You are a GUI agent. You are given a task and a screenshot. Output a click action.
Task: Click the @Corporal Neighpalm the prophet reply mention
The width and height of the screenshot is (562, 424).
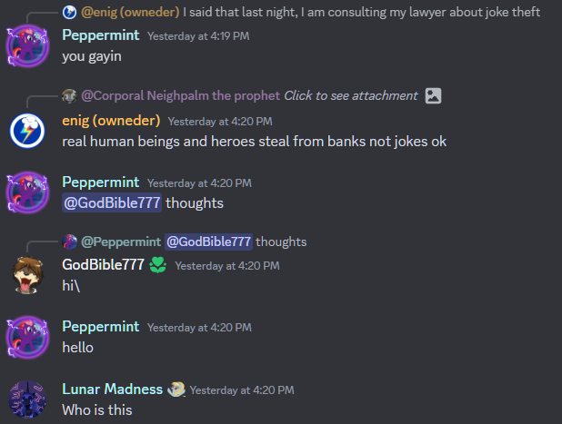(180, 95)
